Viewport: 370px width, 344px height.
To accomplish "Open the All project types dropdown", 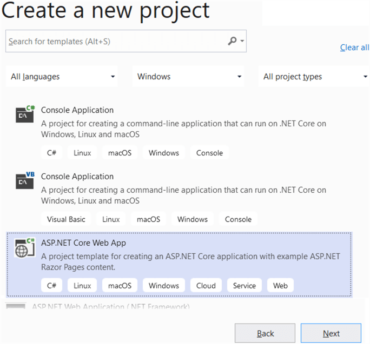I will click(314, 77).
